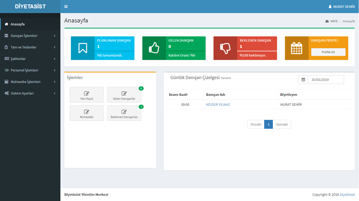Click the edit icon on Beklenen Danışanlar

(x=124, y=112)
